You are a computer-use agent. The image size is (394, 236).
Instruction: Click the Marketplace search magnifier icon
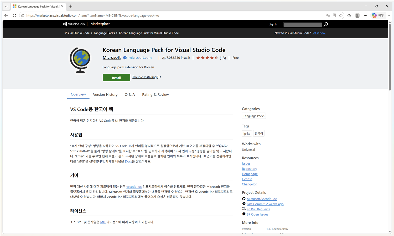coord(326,24)
